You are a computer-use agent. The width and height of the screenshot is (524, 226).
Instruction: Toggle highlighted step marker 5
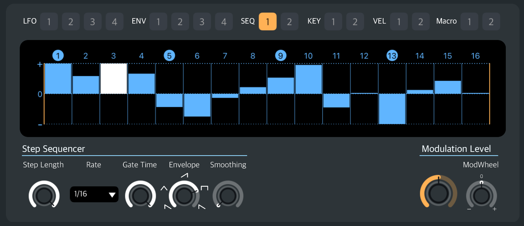(x=169, y=56)
